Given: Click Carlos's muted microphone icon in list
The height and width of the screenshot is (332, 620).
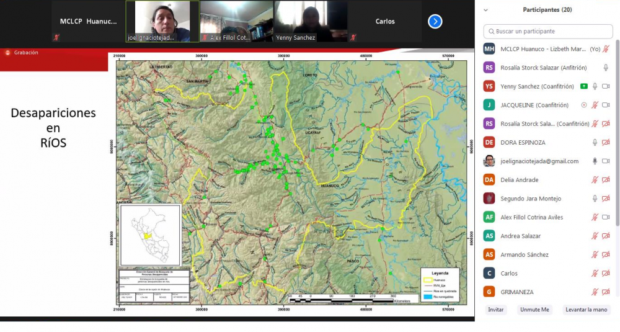Looking at the screenshot, I should click(x=595, y=273).
